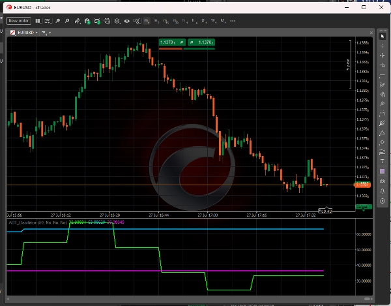This screenshot has height=306, width=391.
Task: Click the green 1.1370 buy price button
Action: click(x=201, y=42)
